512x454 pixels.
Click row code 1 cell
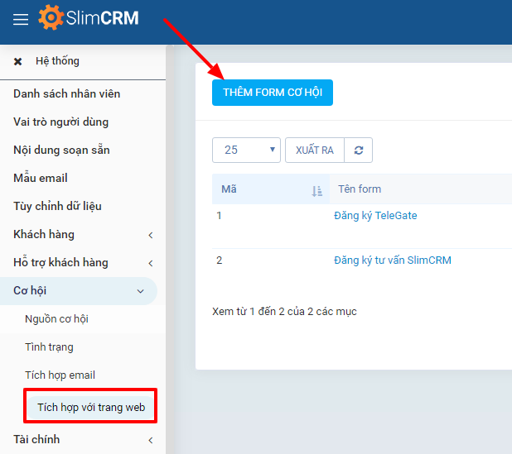point(219,216)
